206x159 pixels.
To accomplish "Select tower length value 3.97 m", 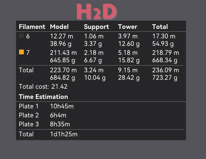I will [128, 36].
